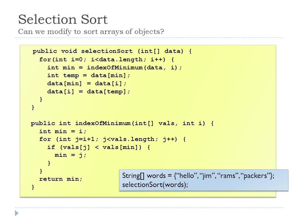
Task: Click the 'data[i] = data[temp];' statement
Action: pos(88,91)
